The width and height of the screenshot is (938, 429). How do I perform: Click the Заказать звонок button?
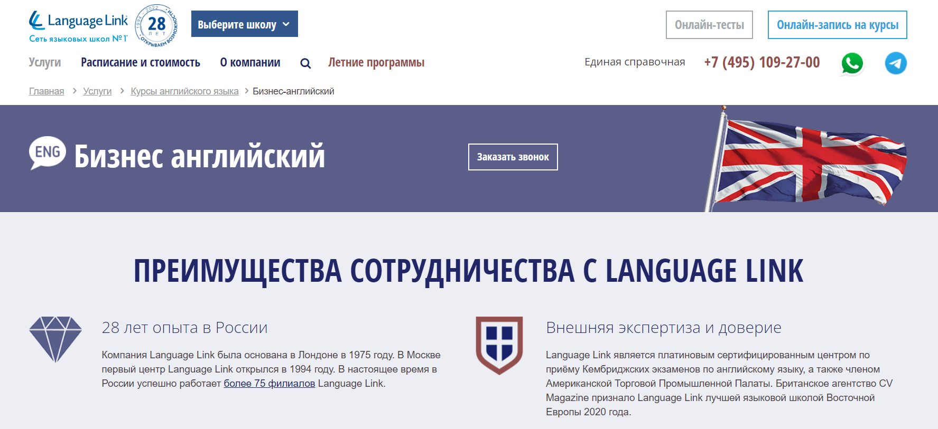coord(513,157)
